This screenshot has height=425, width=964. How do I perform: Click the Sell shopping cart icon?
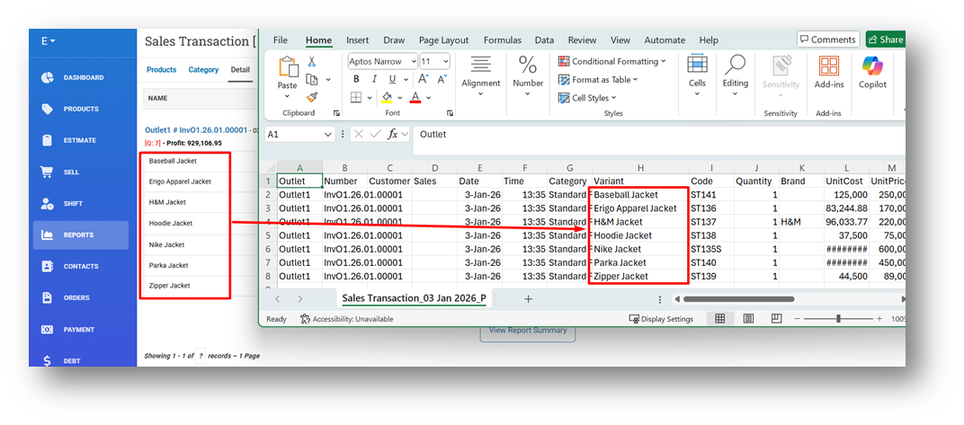[x=47, y=172]
